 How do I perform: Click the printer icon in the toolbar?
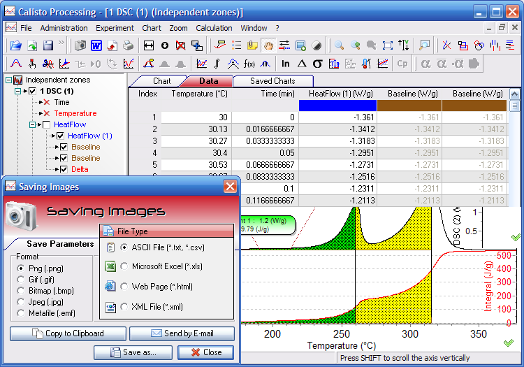coord(128,45)
